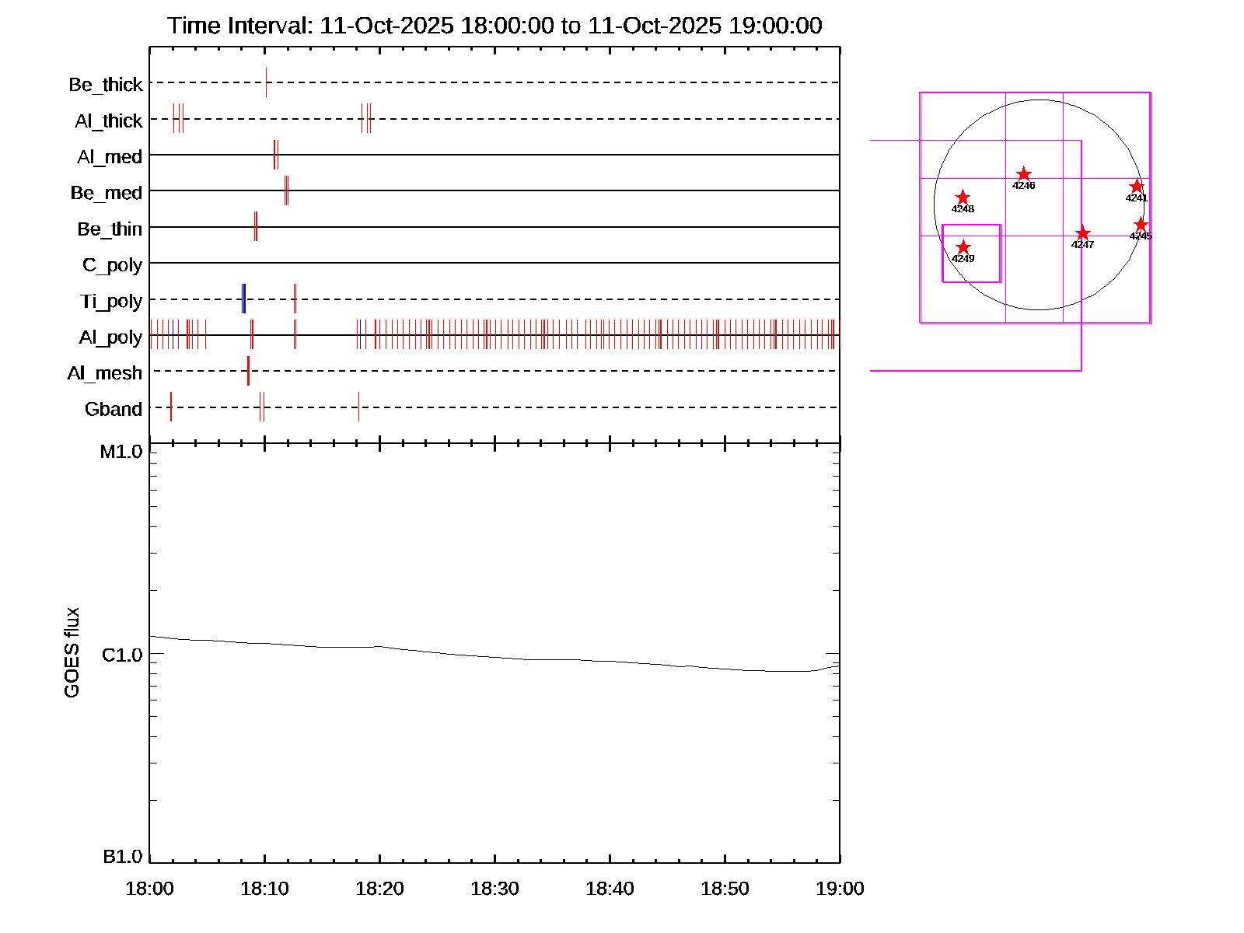Click the 18:30 time axis label
Image resolution: width=1244 pixels, height=933 pixels.
(x=494, y=888)
